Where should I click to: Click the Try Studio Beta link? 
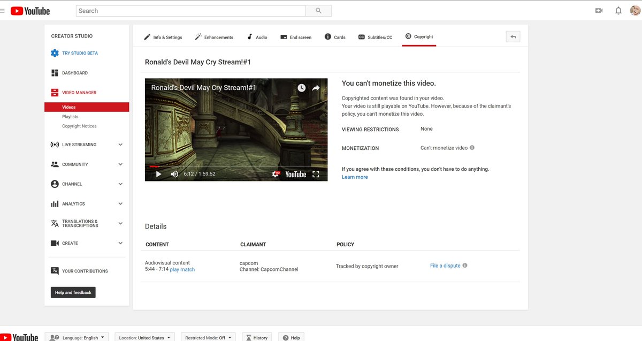tap(80, 53)
